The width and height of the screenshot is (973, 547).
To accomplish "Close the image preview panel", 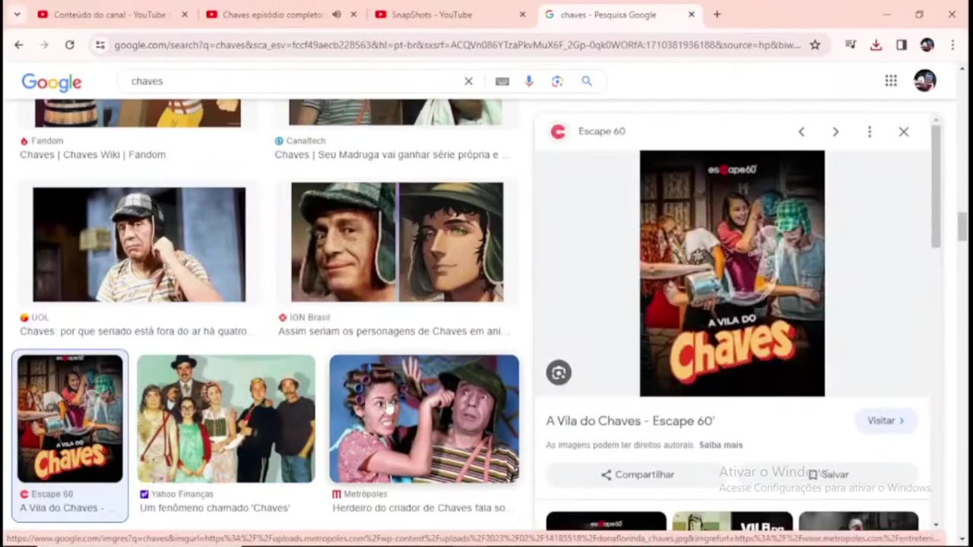I will pyautogui.click(x=904, y=131).
